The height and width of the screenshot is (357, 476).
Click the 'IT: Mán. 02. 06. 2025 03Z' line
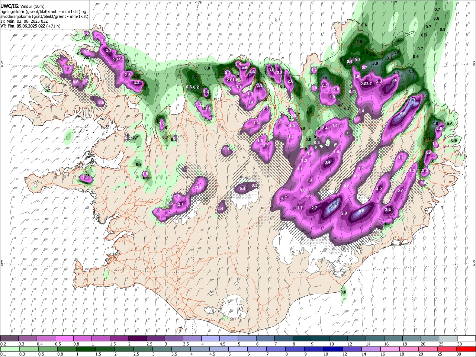pyautogui.click(x=24, y=21)
